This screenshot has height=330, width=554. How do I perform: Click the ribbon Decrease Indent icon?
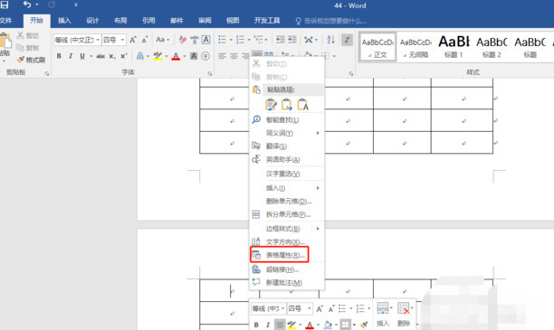(x=281, y=40)
